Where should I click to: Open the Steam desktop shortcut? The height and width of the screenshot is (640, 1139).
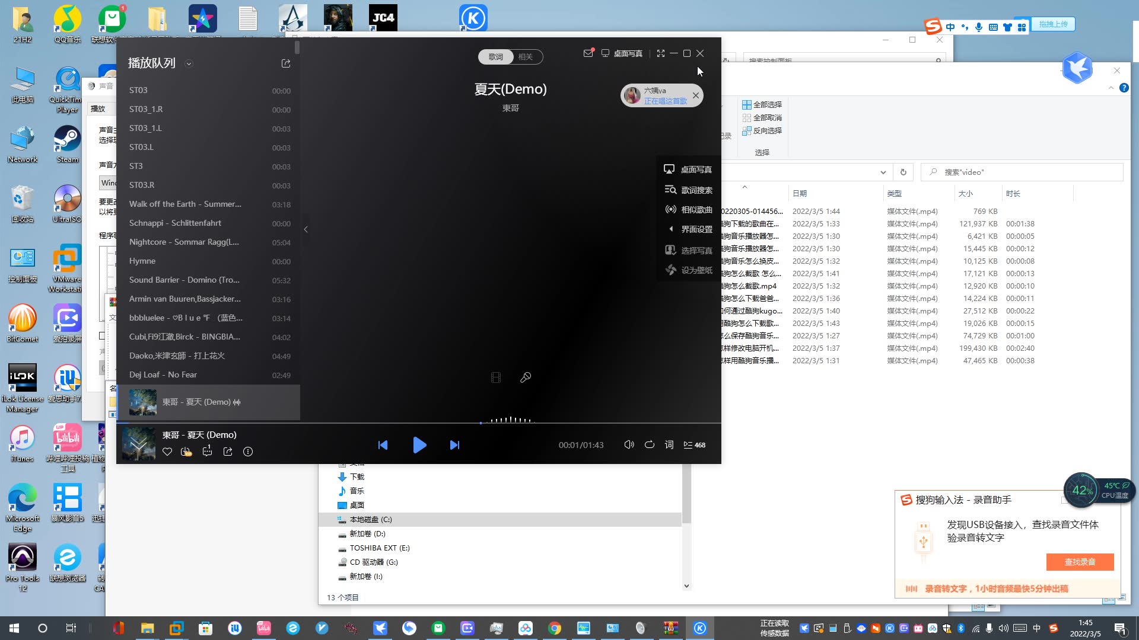pos(67,144)
